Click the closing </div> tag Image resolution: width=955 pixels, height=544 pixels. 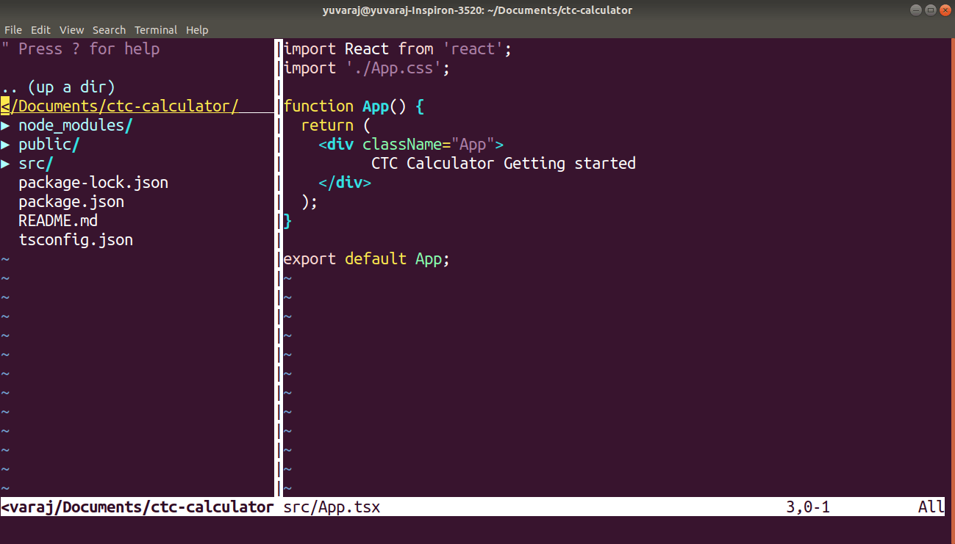(345, 183)
